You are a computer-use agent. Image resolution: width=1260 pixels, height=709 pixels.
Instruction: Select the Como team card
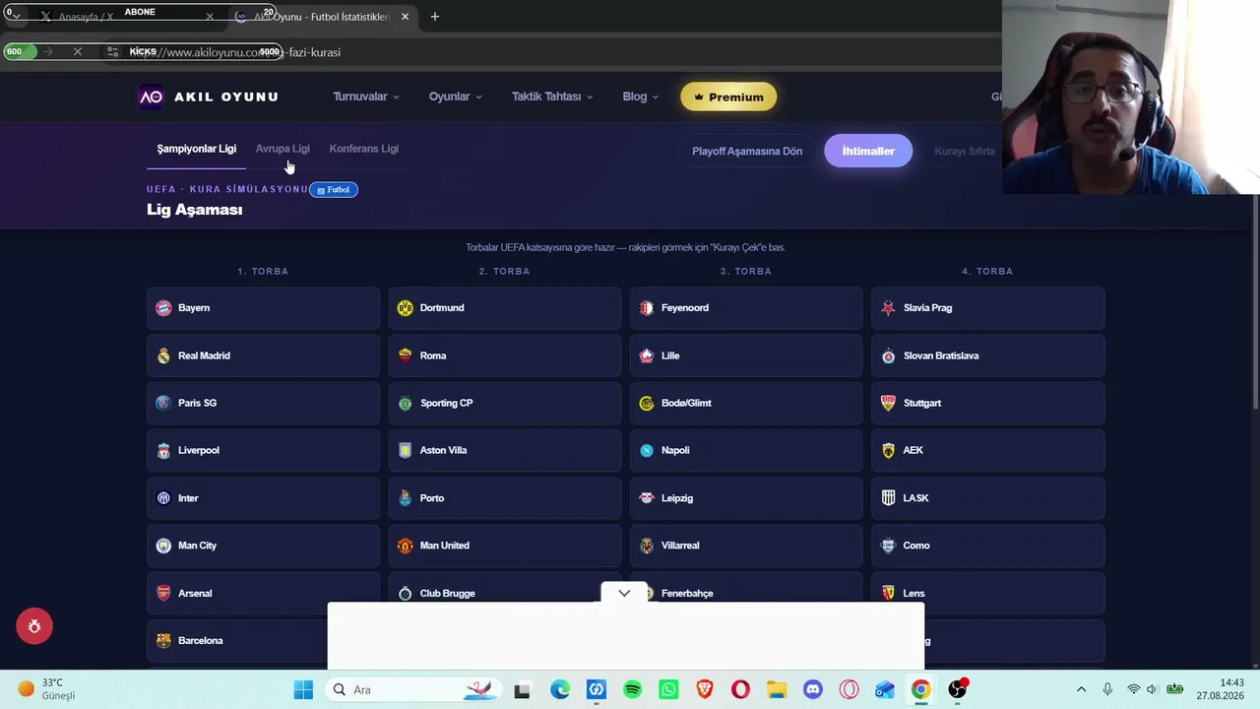click(988, 546)
